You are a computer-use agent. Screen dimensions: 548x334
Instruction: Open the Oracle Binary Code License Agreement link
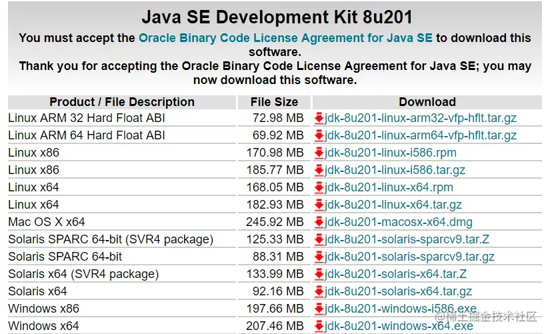tap(285, 38)
